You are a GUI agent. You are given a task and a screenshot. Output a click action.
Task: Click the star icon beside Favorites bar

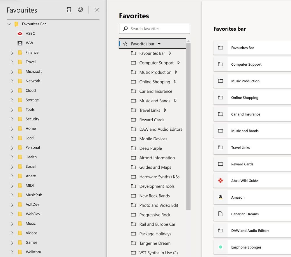125,44
